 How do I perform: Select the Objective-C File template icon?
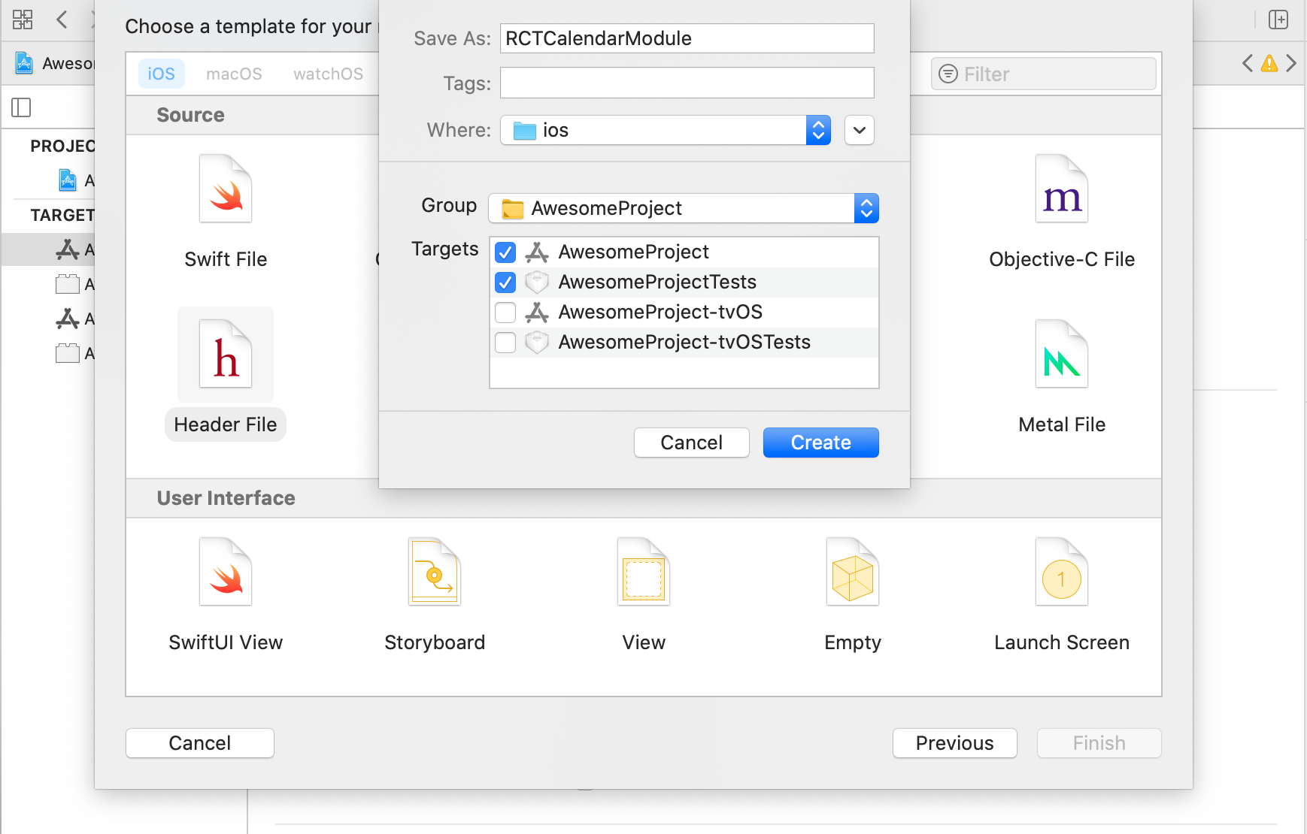tap(1062, 189)
